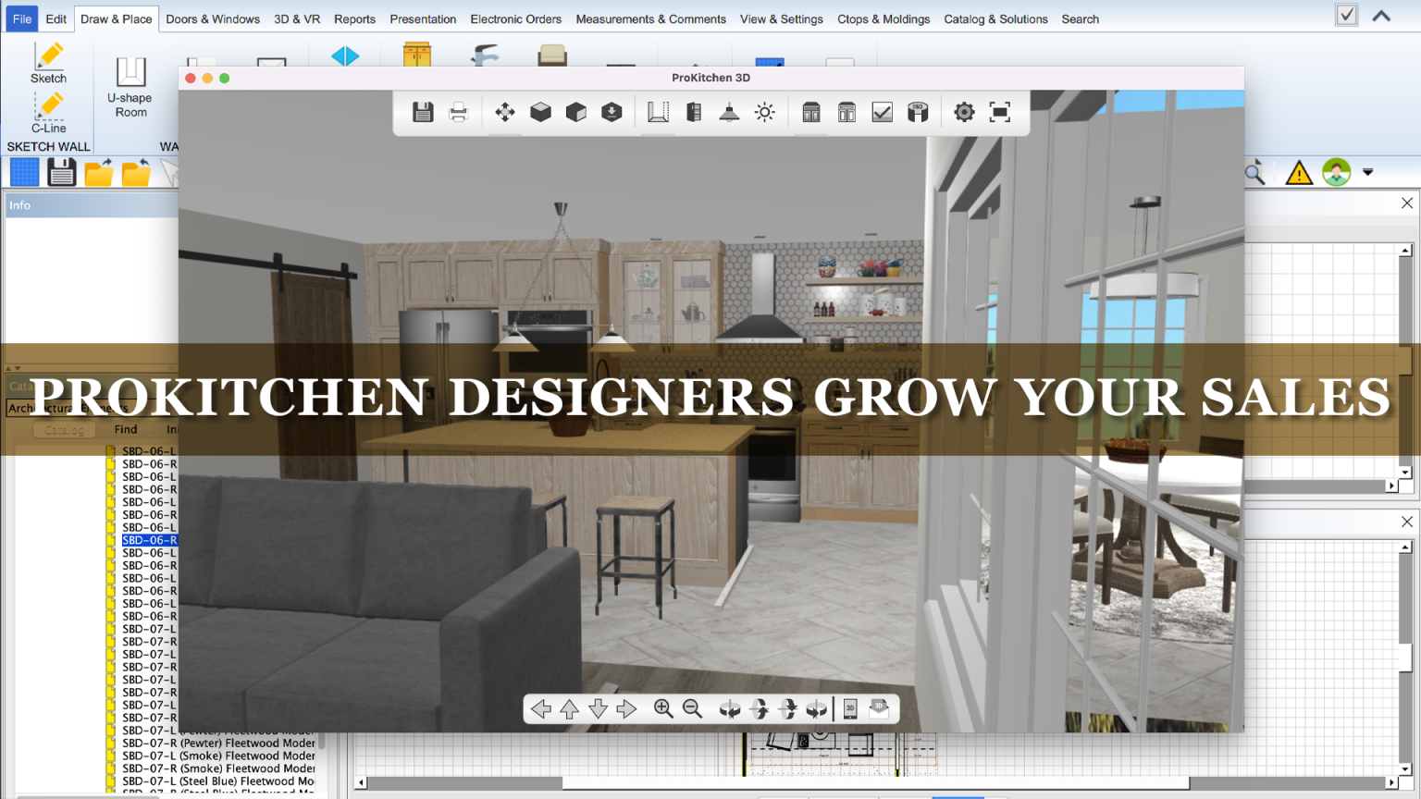Click the folder icon with right-curving arrow
Viewport: 1421px width, 799px height.
tap(98, 172)
